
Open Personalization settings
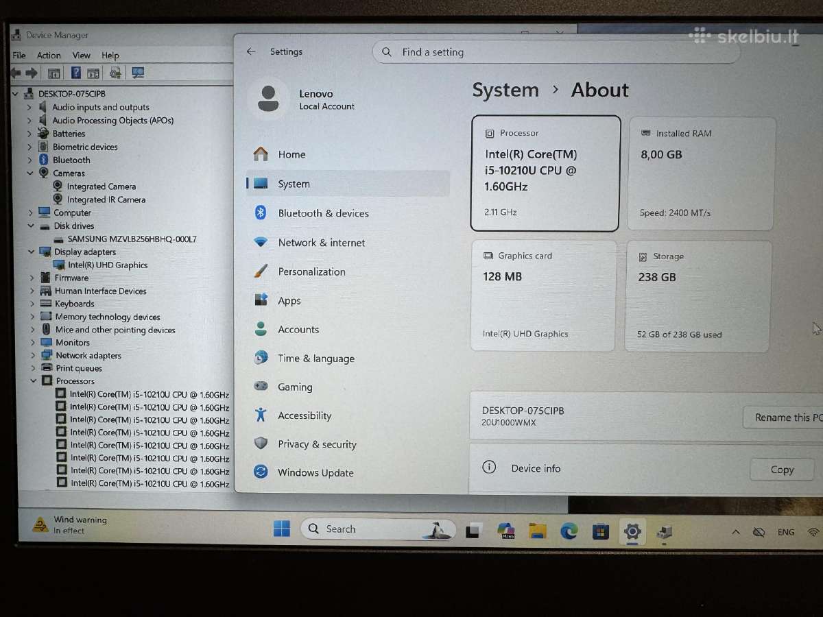pos(348,271)
